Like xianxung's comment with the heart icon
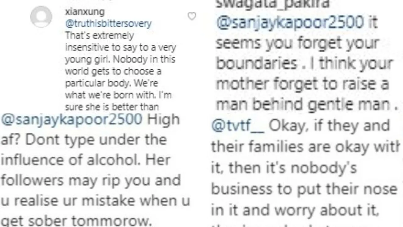The image size is (403, 227). point(192,16)
